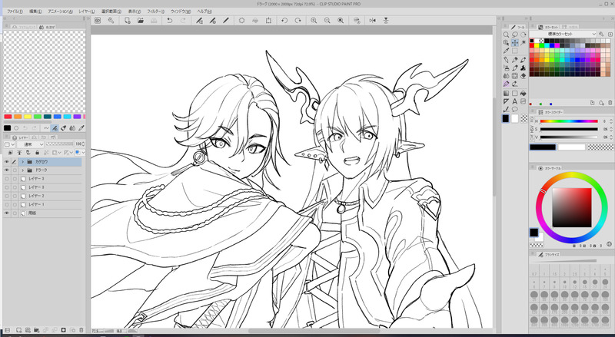Click the Rotate right icon in toolbar

click(298, 21)
